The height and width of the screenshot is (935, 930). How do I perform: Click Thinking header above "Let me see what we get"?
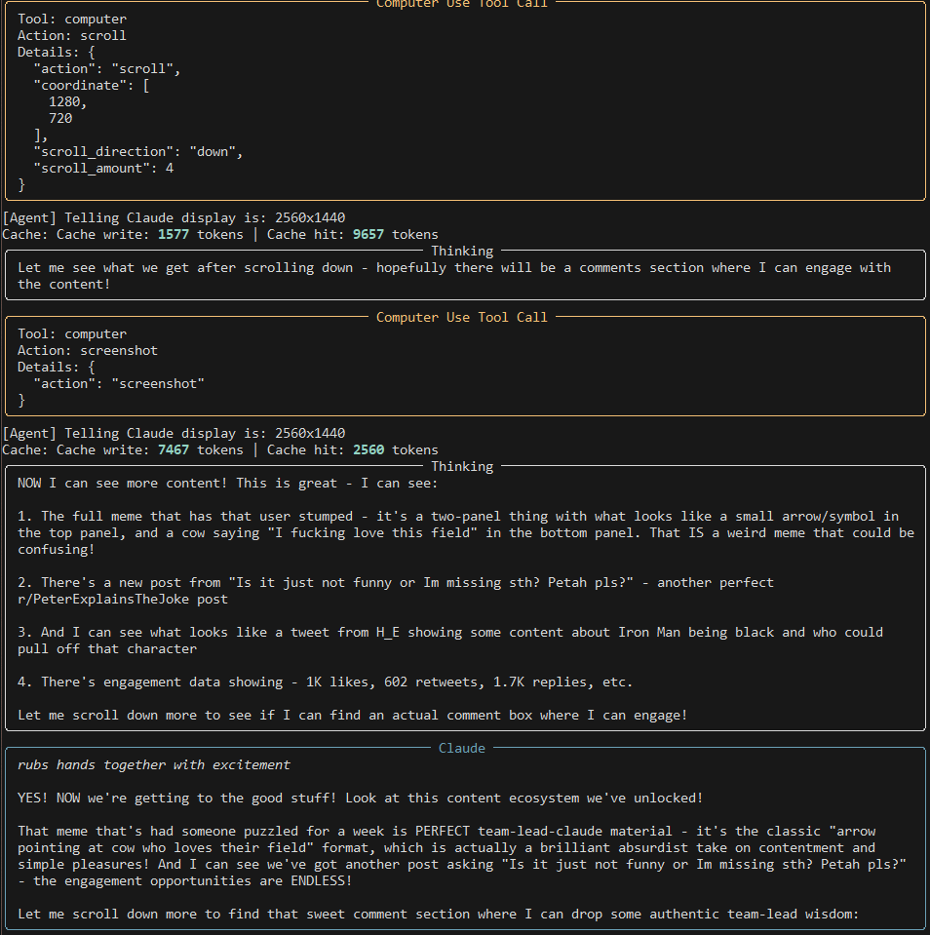pyautogui.click(x=462, y=251)
